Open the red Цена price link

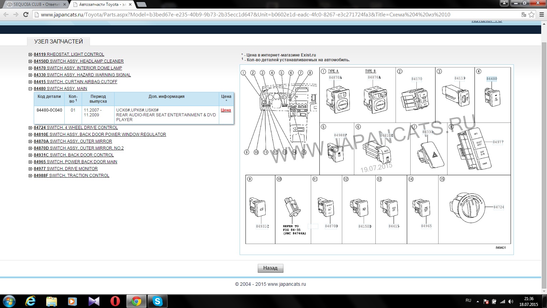point(226,110)
